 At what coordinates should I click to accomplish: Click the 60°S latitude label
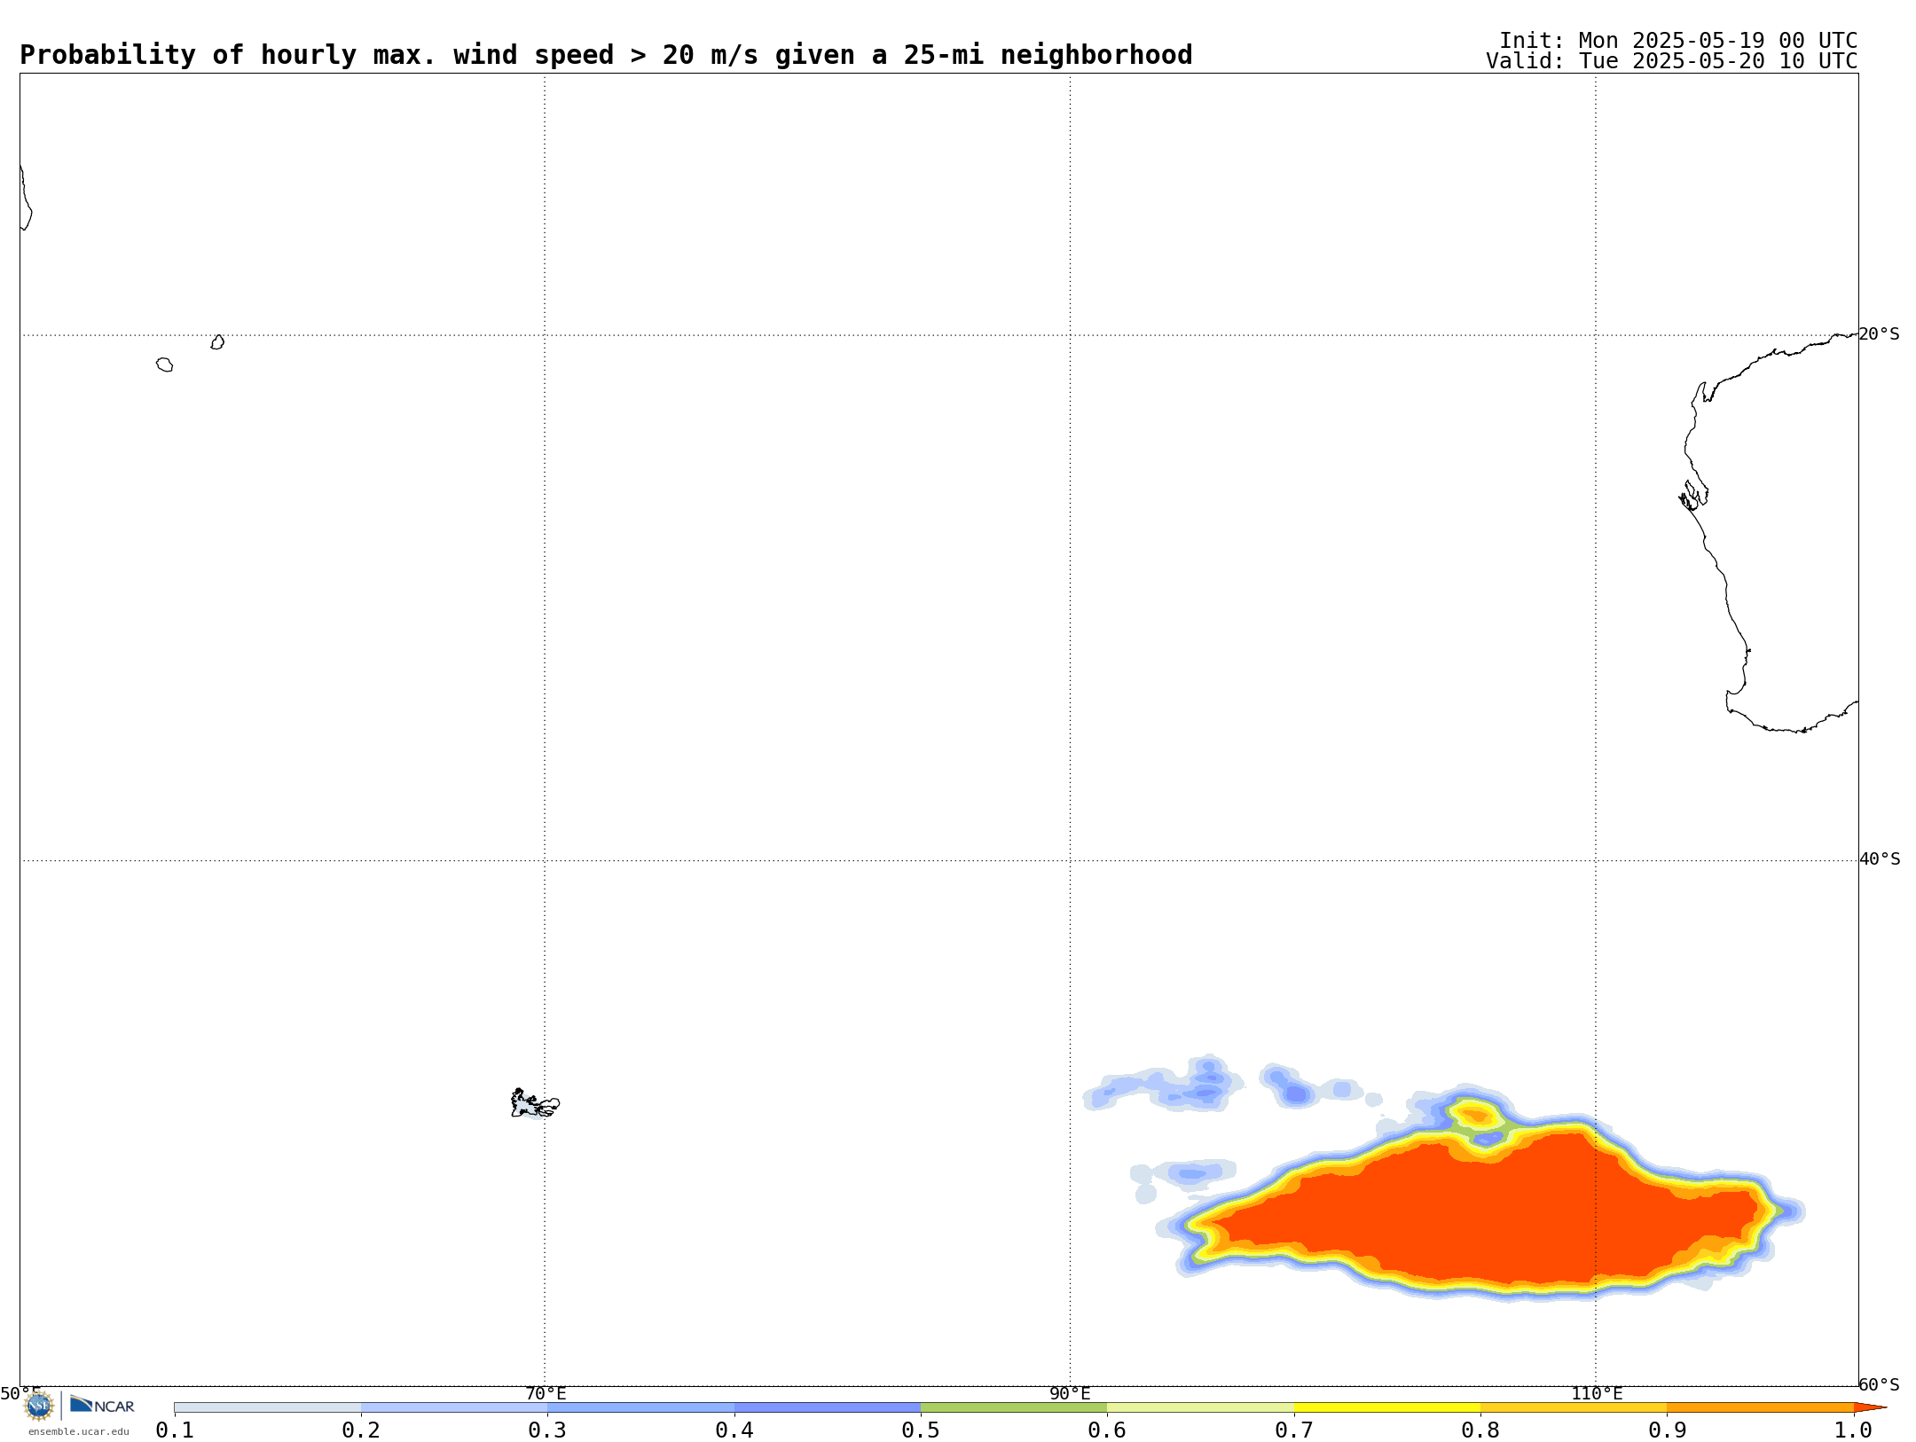[1880, 1384]
